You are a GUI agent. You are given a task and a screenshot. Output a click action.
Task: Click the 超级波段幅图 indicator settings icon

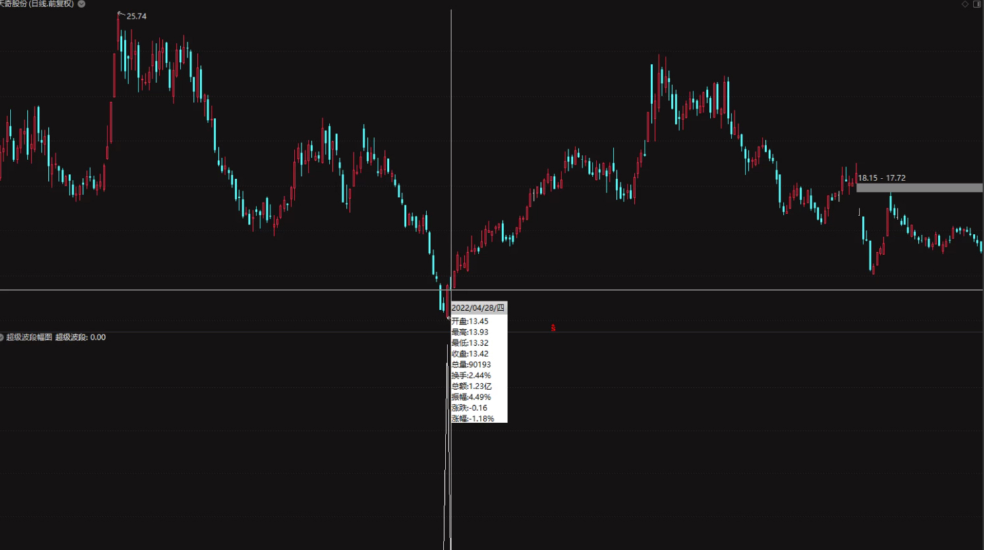2,337
